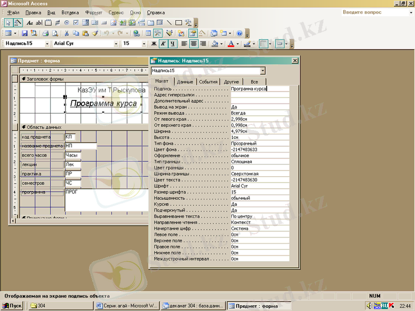Screen dimensions: 415x311
Task: Expand the font name Arial Cyr dropdown
Action: (115, 44)
